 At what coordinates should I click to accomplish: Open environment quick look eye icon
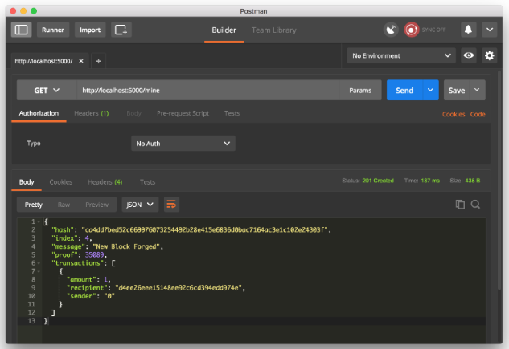[469, 55]
